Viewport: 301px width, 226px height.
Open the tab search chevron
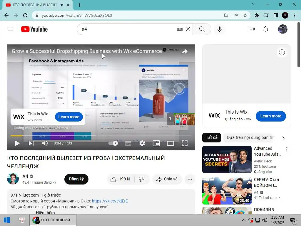[x=254, y=4]
